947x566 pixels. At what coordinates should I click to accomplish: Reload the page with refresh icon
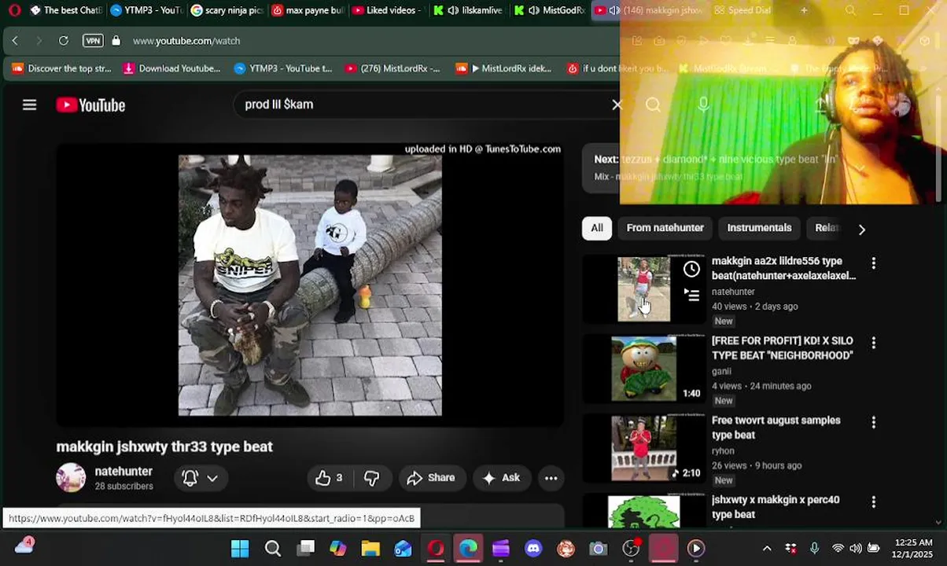[x=64, y=40]
